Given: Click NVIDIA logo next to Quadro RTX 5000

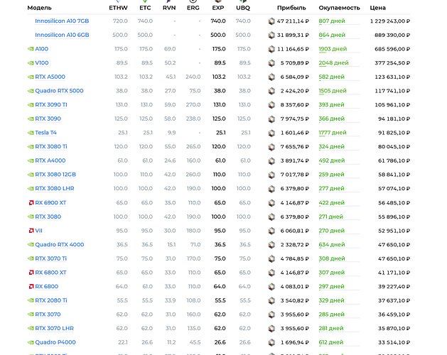Looking at the screenshot, I should click(x=31, y=91).
